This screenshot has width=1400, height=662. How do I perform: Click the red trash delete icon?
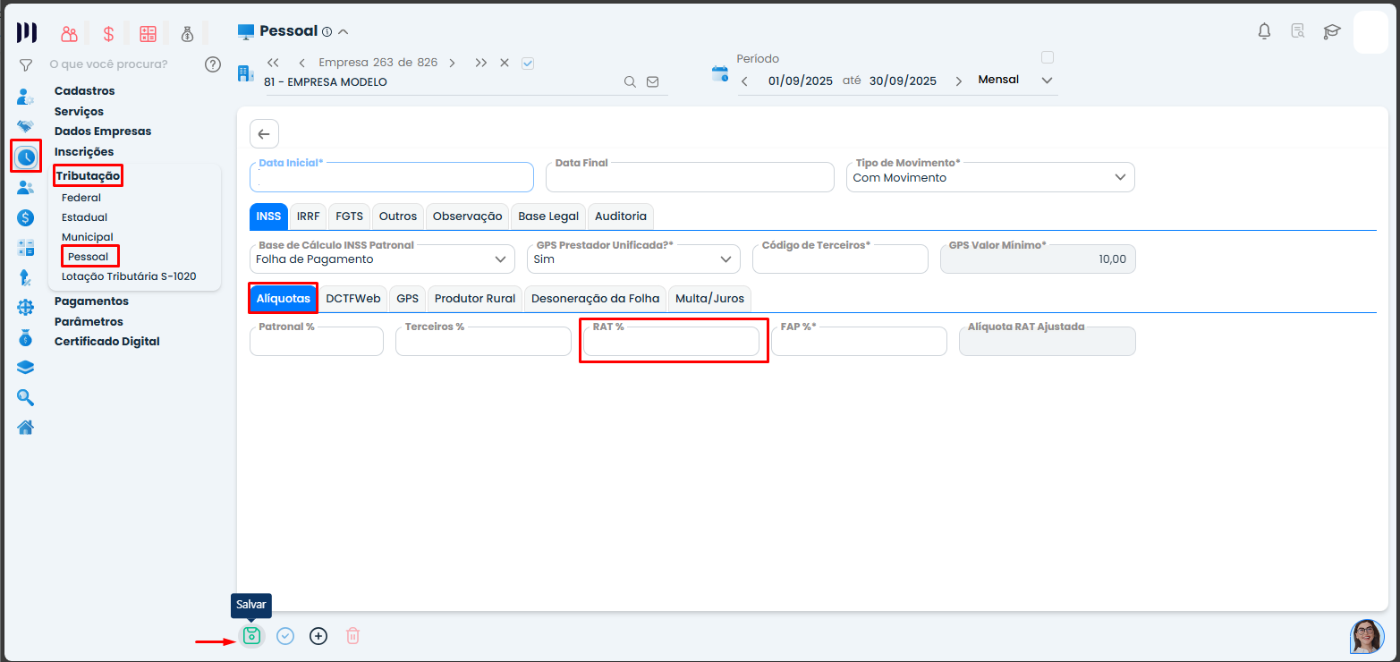[352, 636]
